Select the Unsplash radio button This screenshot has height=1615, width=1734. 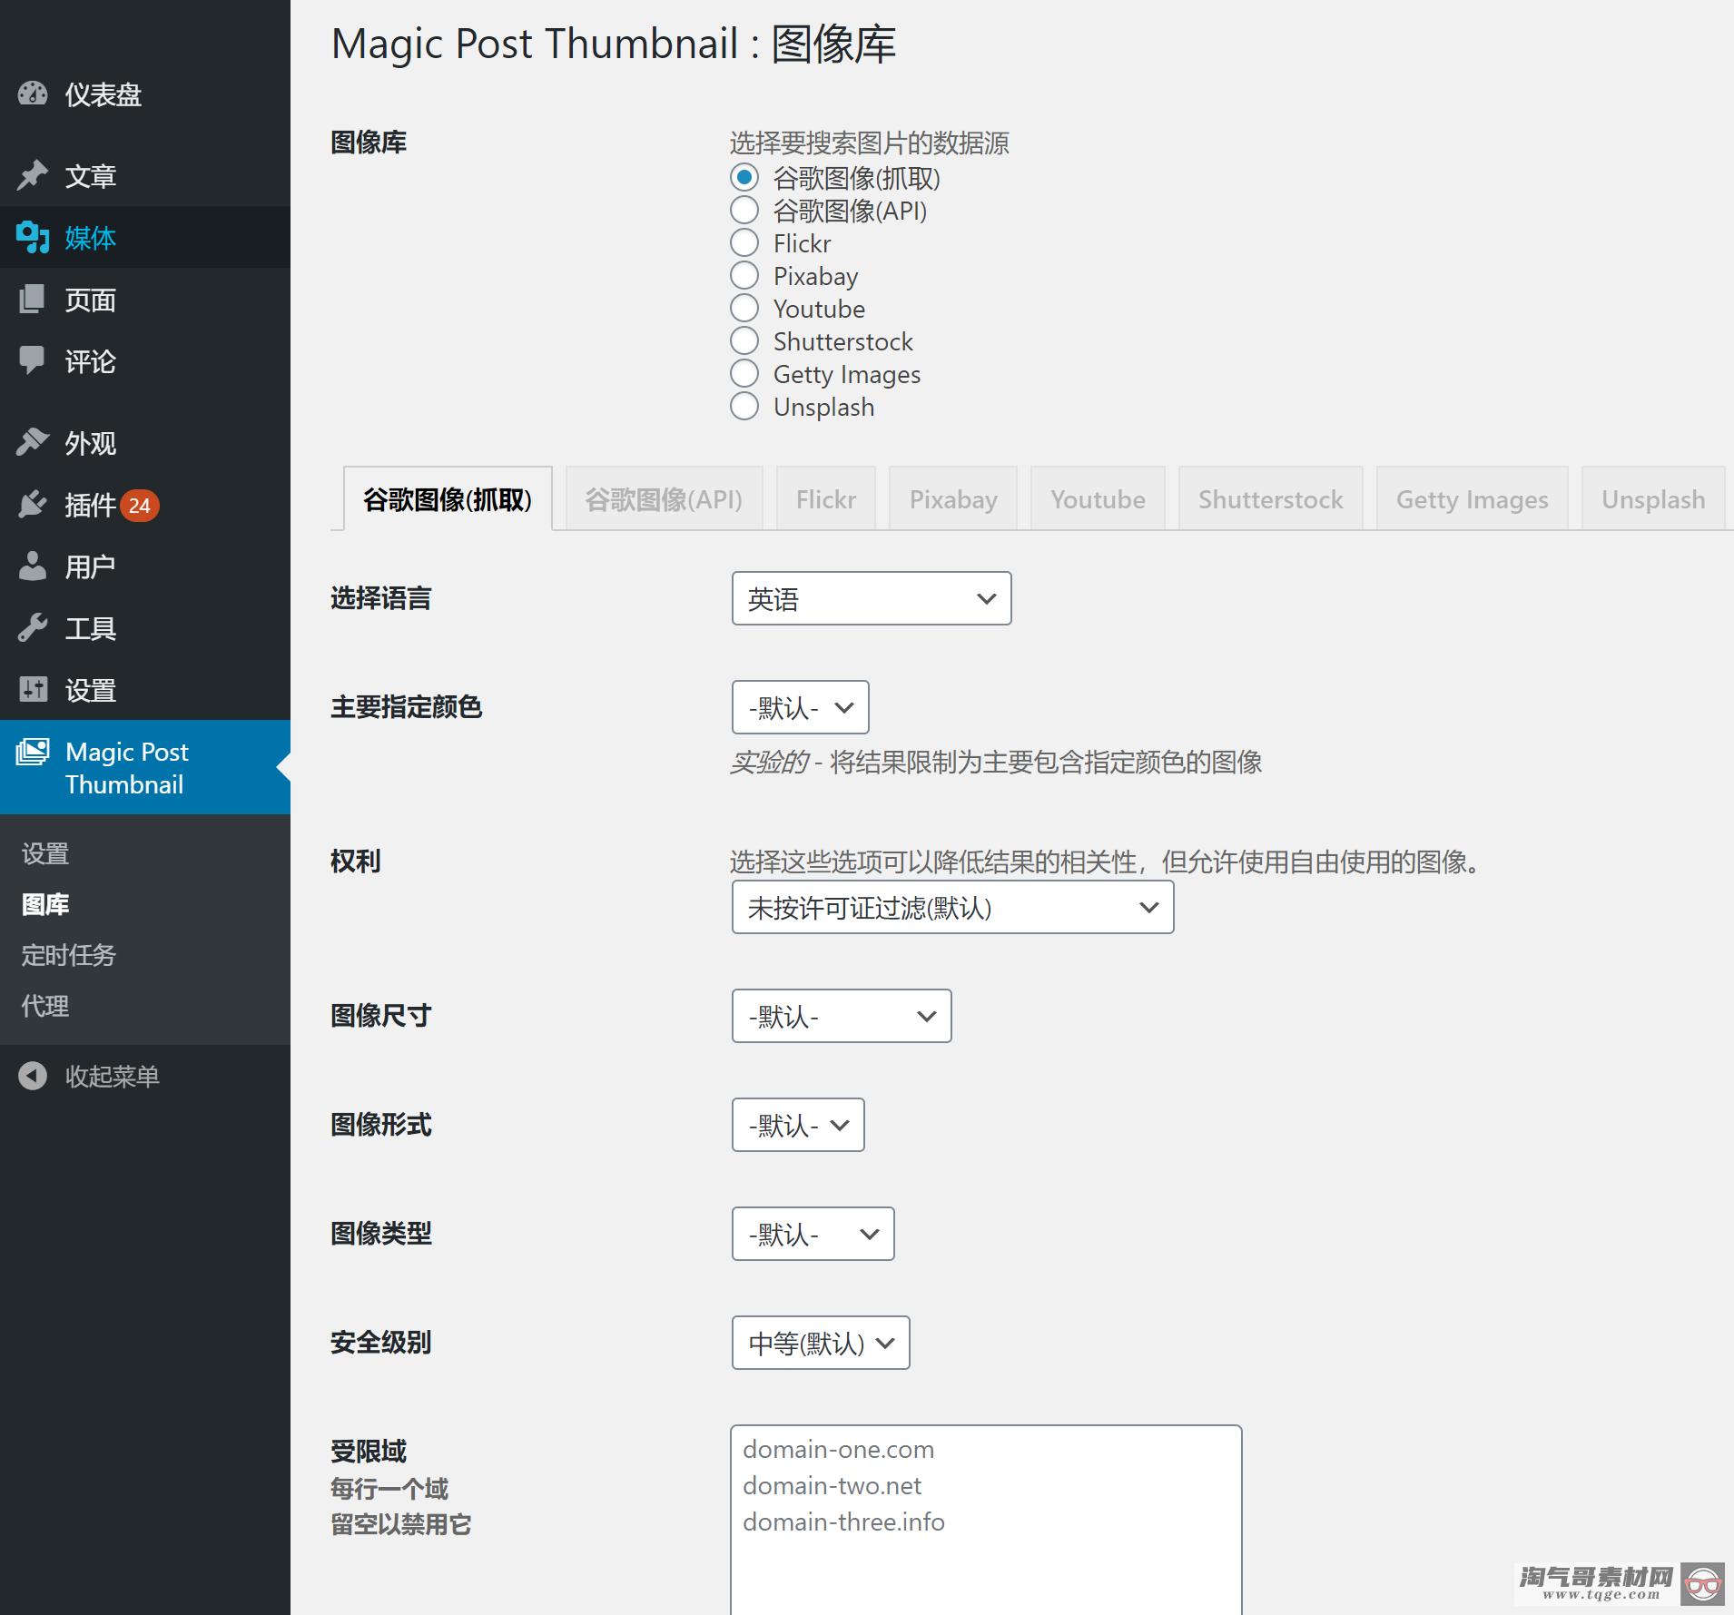coord(744,406)
